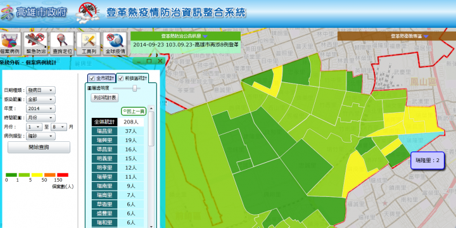456x228 pixels.
Task: Open the 病例類型 dropdown showing 確診
Action: tap(41, 136)
